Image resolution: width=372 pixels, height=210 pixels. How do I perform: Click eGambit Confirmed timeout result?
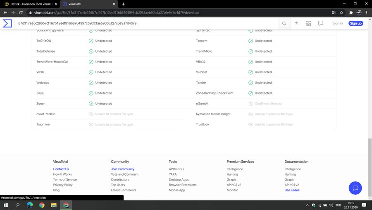coord(268,104)
